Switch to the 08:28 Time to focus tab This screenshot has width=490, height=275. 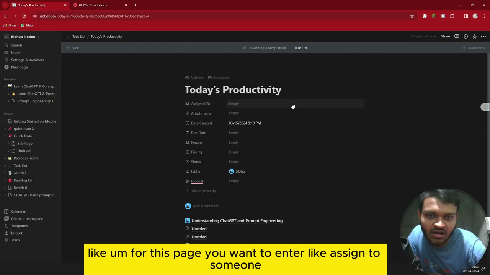[100, 5]
